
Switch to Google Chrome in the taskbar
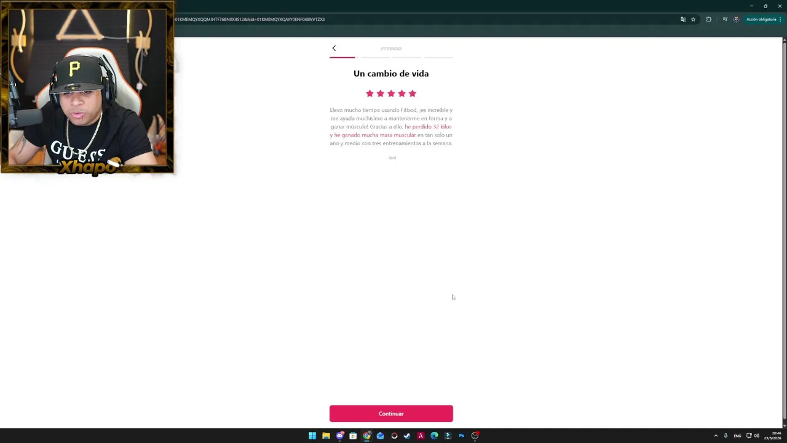pyautogui.click(x=366, y=436)
